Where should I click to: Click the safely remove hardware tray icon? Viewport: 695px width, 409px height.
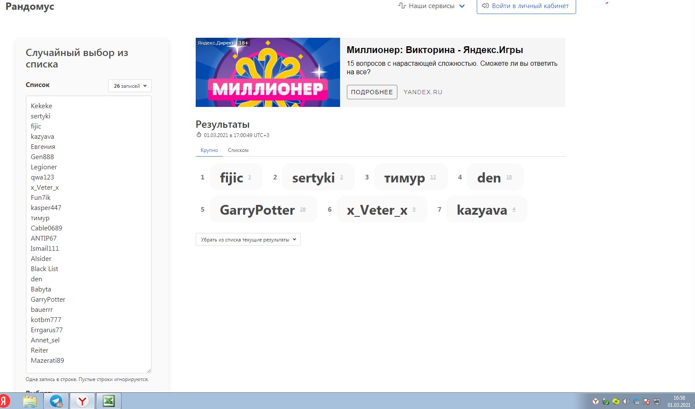click(x=606, y=401)
